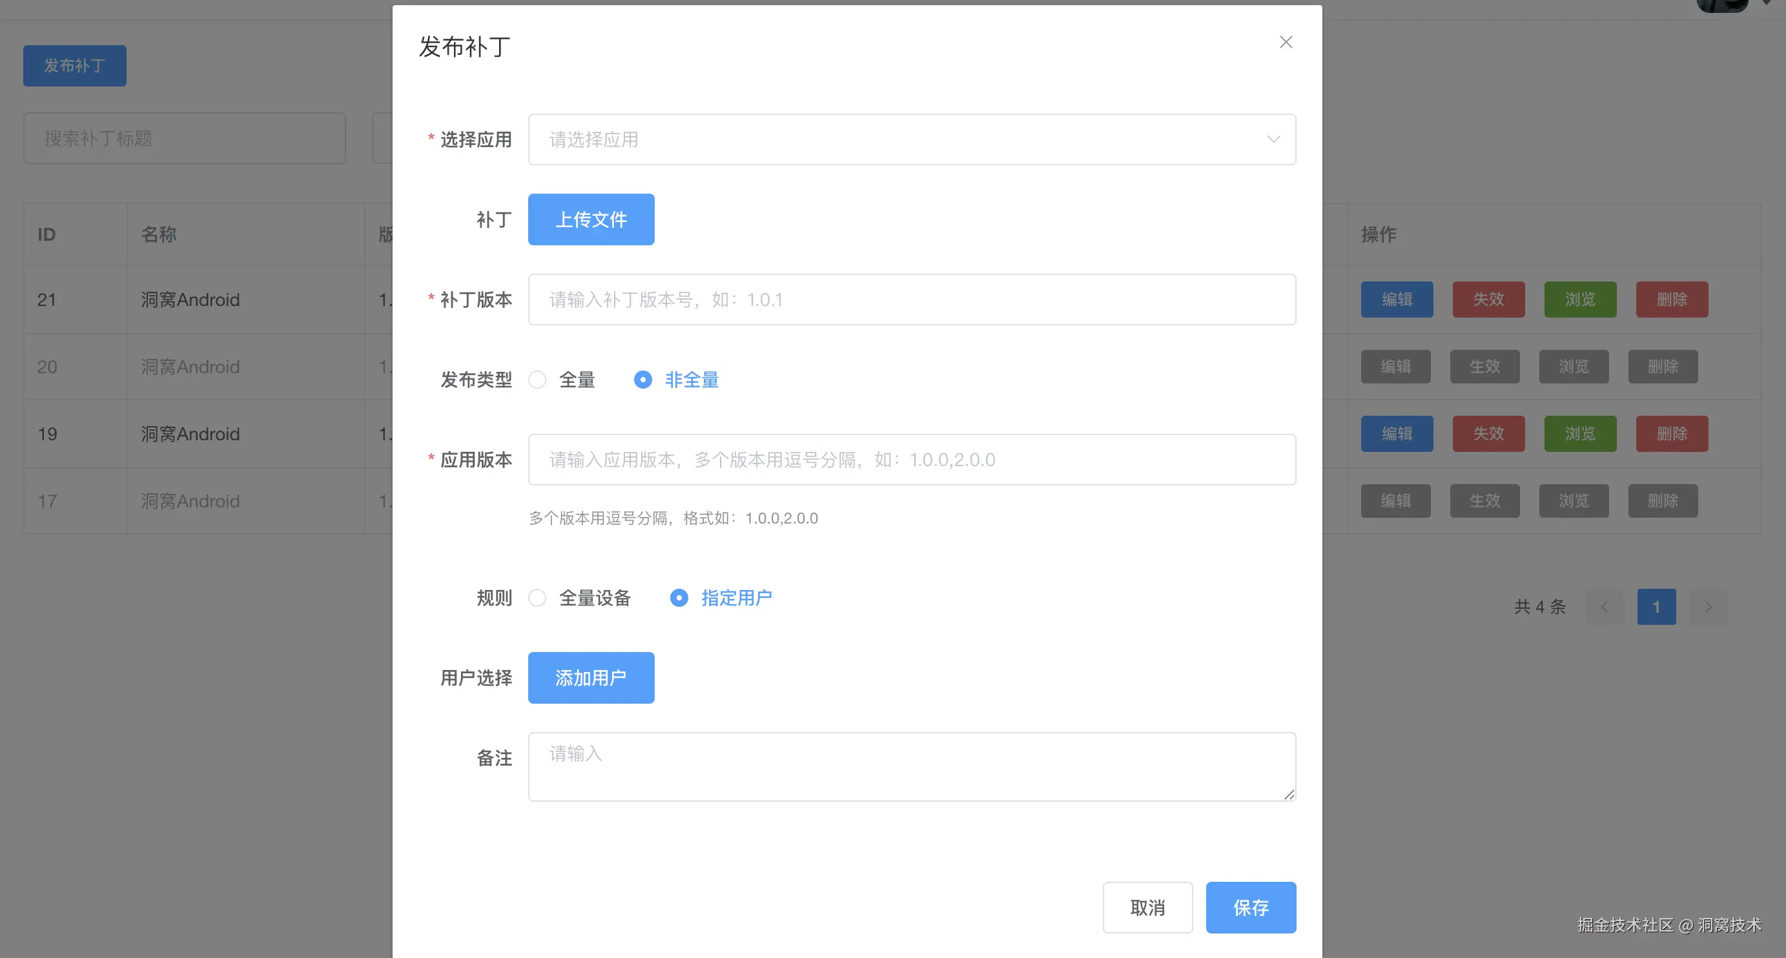
Task: Go to next page with right chevron
Action: pos(1708,607)
